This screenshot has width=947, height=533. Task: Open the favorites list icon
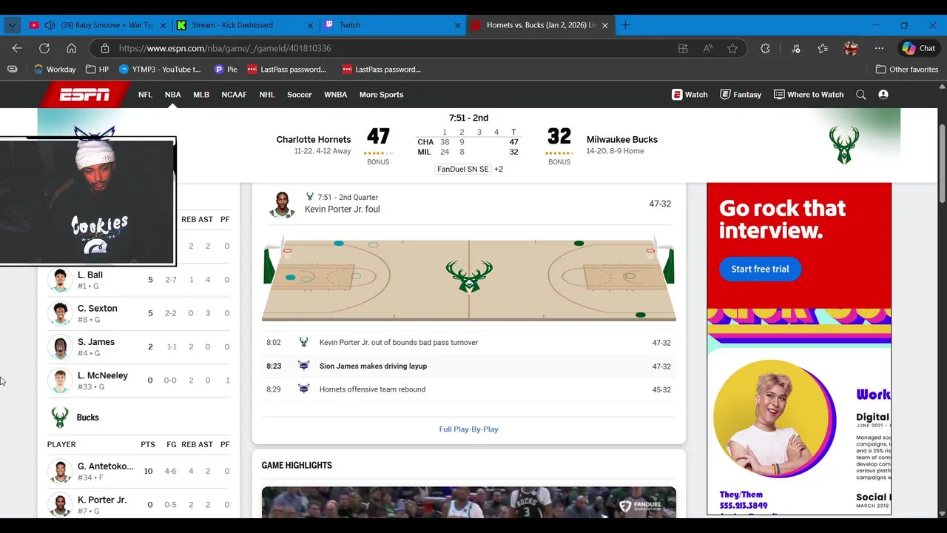tap(823, 48)
